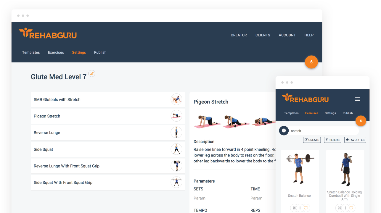Favorite Snatch Balance Holding Dumbbell via heart toggle
Viewport: 381px width, 213px height.
(351, 208)
